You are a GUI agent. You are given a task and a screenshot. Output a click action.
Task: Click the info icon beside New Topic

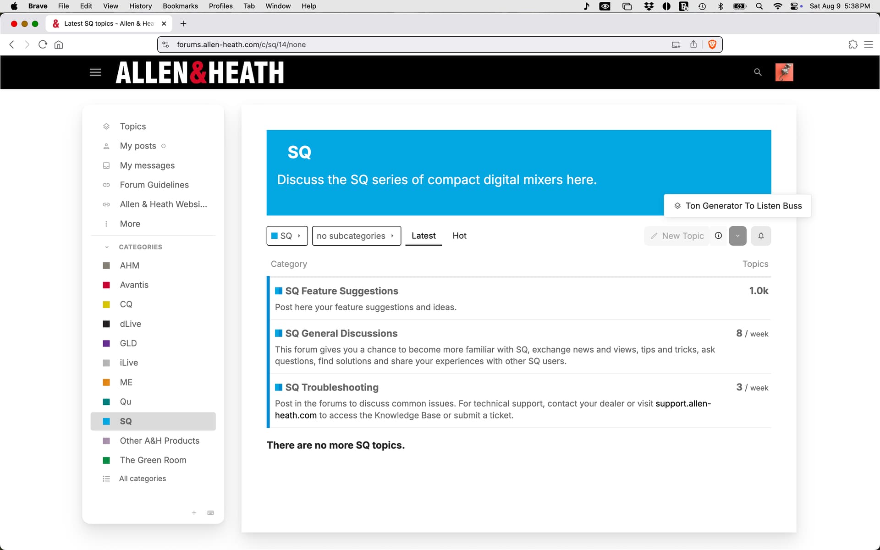point(718,236)
